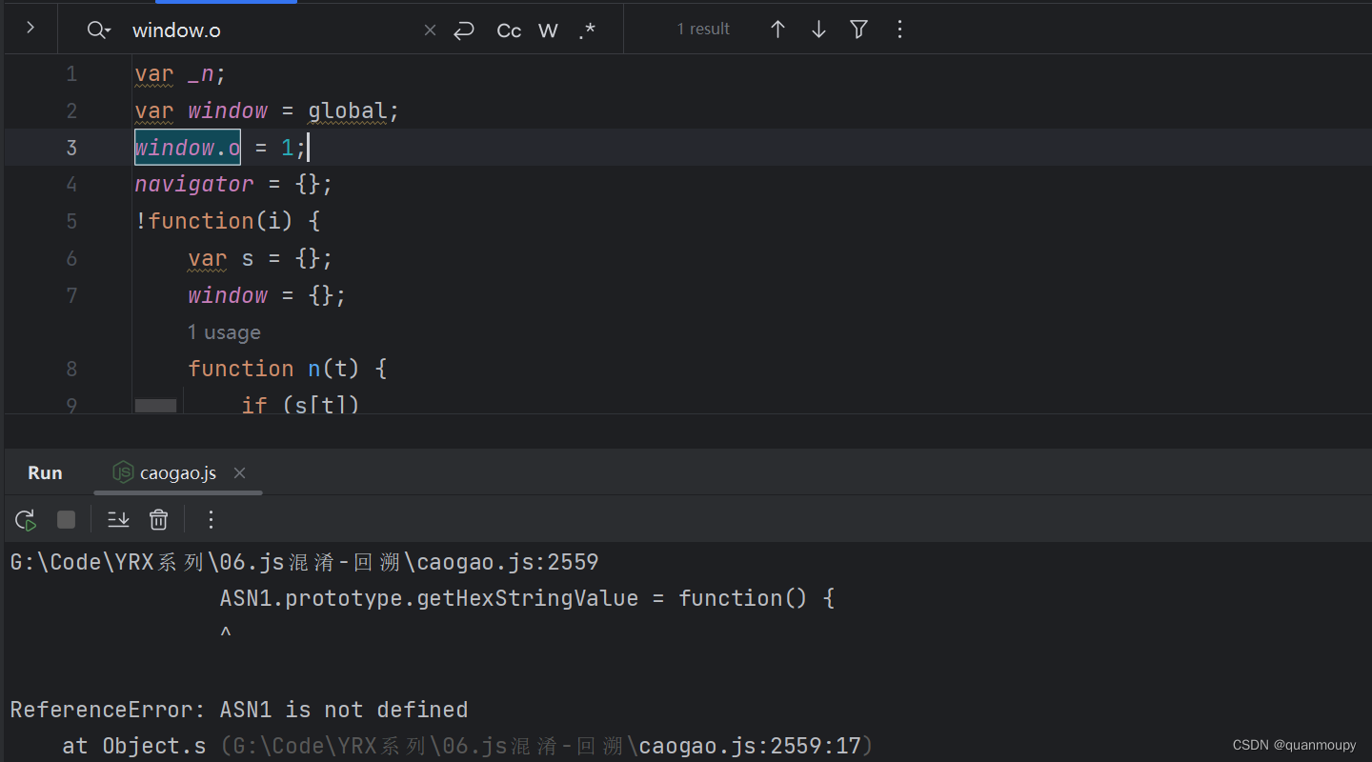Screen dimensions: 1372x762
Task: Toggle scroll to end of output
Action: click(118, 519)
